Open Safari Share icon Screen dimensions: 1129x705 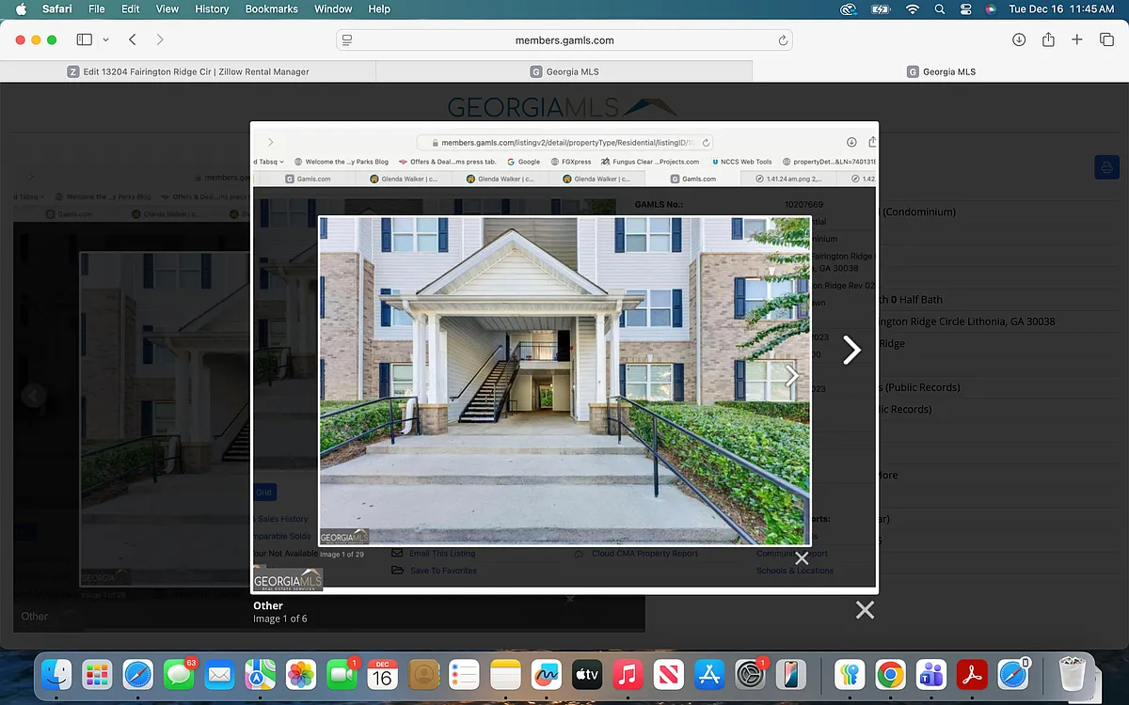point(1048,39)
